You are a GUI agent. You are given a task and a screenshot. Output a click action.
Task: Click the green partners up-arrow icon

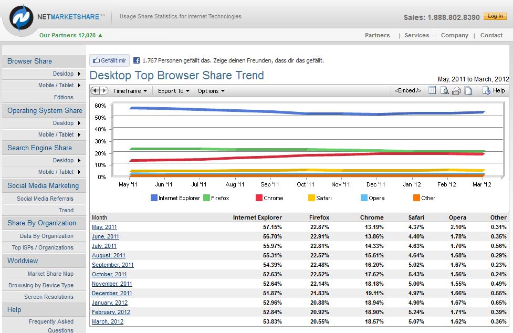[x=100, y=35]
